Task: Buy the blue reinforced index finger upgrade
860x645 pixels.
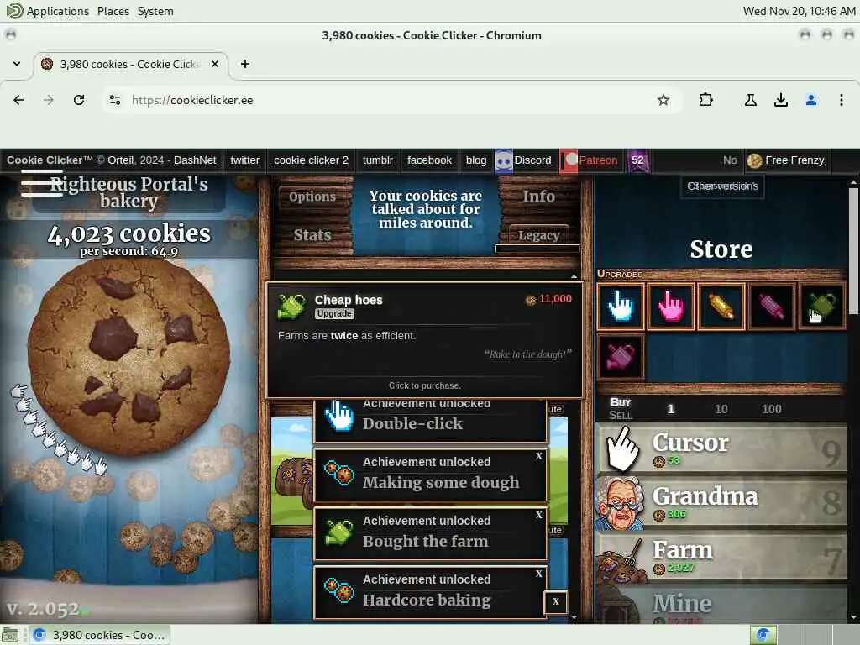Action: click(621, 306)
